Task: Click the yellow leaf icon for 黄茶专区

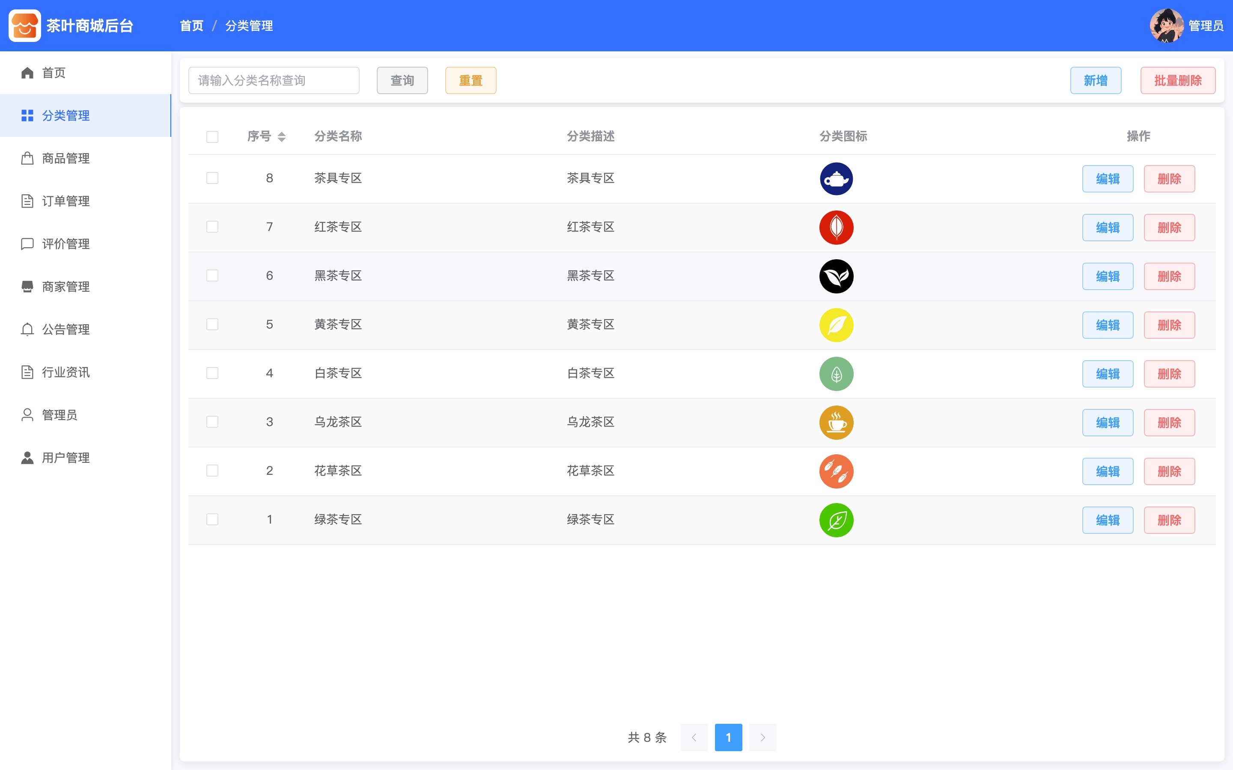Action: pos(836,325)
